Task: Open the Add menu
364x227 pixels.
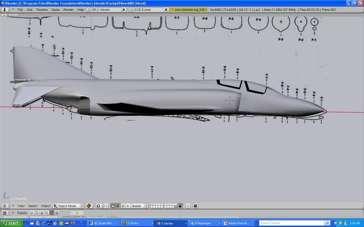Action: tap(30, 10)
